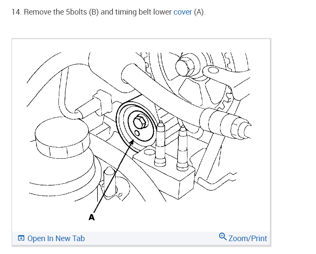Click the left pointed stud on bracket
Image resolution: width=316 pixels, height=254 pixels.
160,144
